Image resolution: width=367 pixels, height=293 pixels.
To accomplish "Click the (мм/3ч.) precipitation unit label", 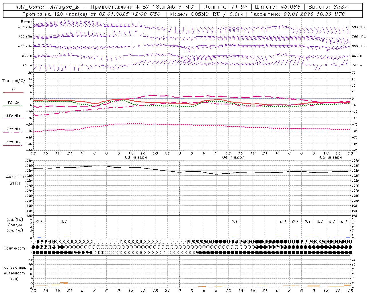I will pos(15,220).
